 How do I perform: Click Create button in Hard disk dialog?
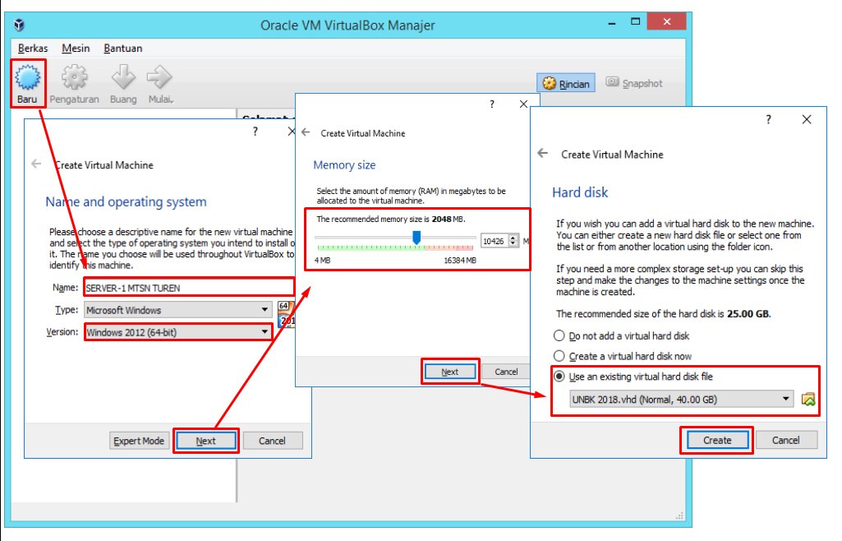click(x=717, y=440)
